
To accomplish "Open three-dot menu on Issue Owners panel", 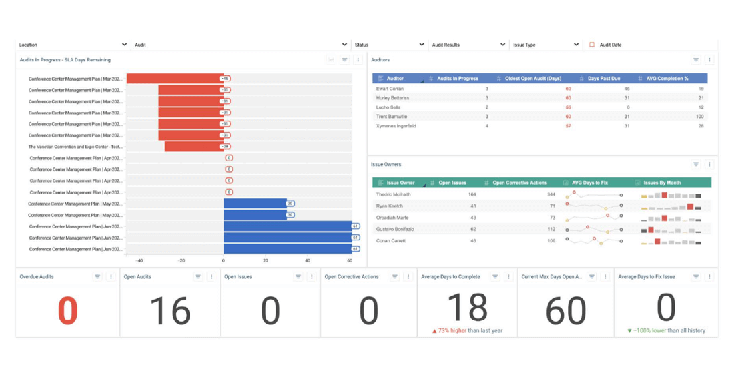I will click(709, 164).
